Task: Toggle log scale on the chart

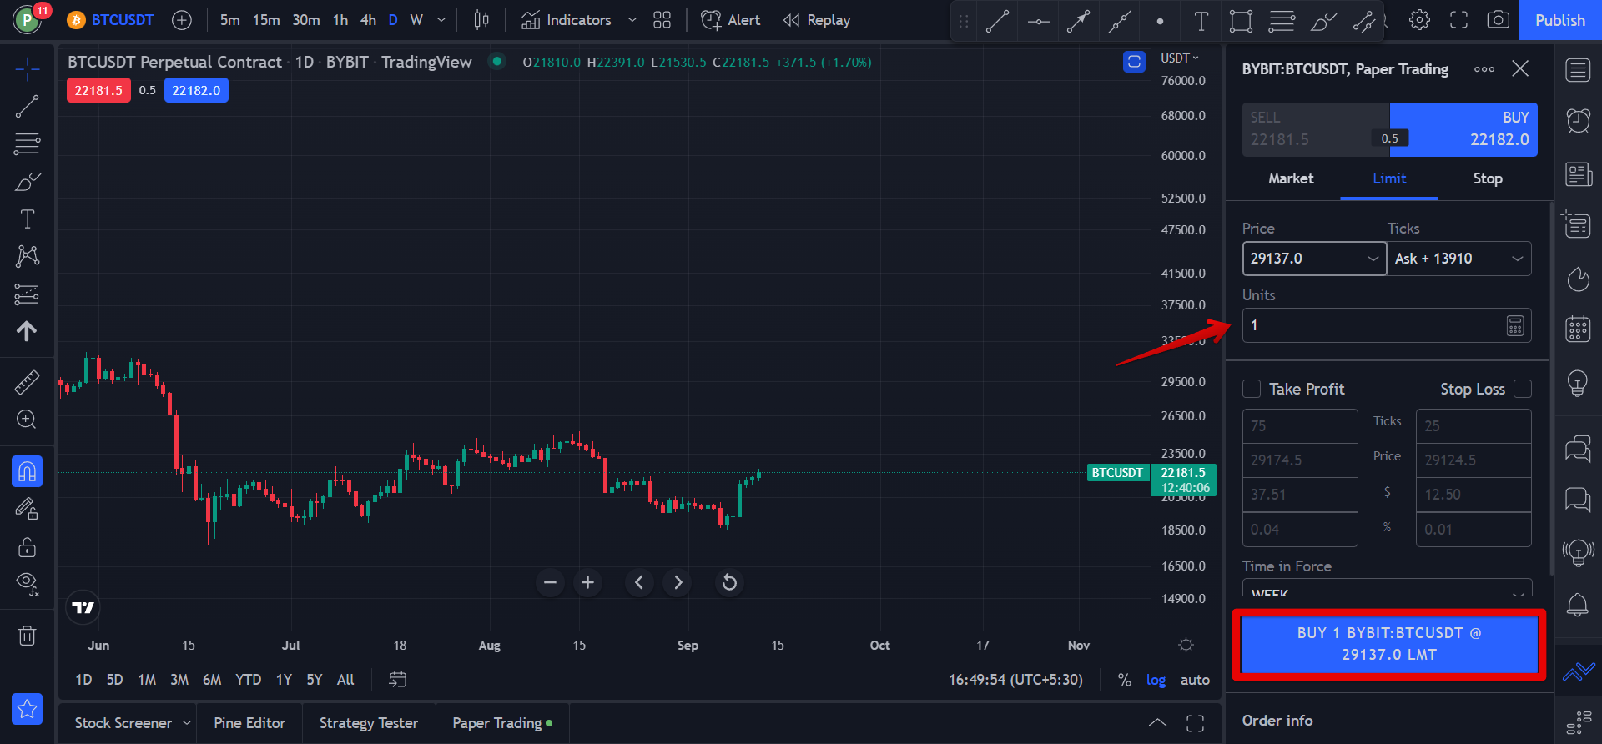Action: coord(1156,680)
